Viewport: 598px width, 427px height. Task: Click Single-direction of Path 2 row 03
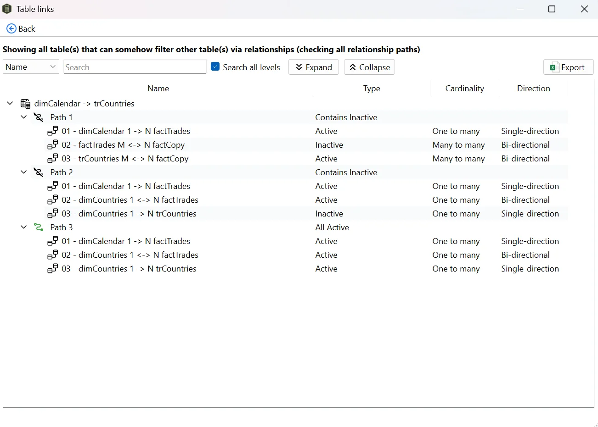click(530, 214)
